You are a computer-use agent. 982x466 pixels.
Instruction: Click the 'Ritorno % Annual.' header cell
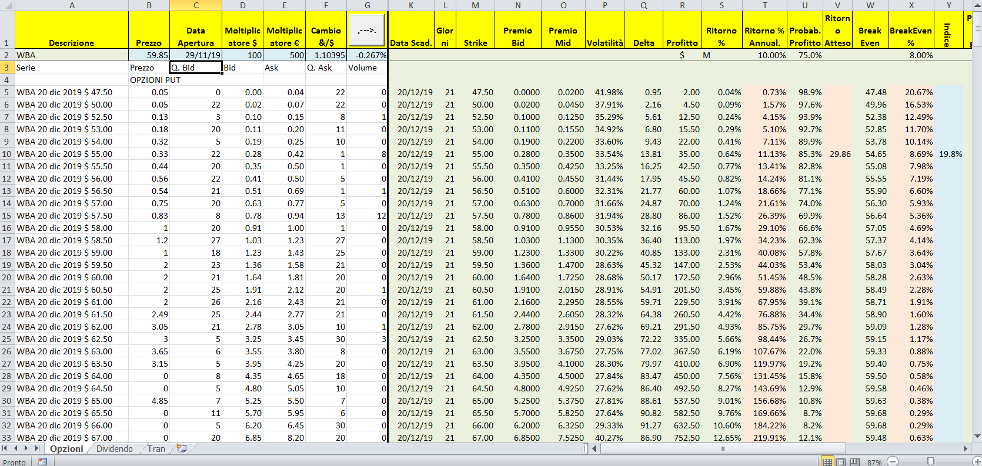764,30
